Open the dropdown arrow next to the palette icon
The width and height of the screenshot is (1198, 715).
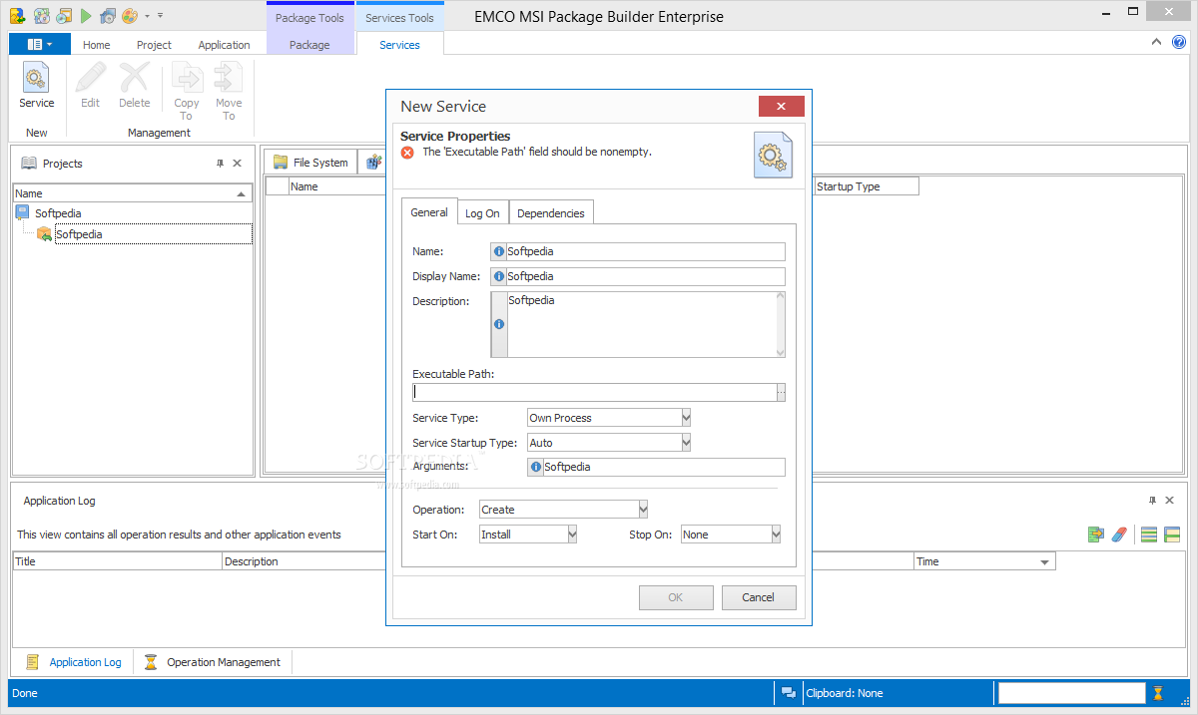click(x=147, y=16)
